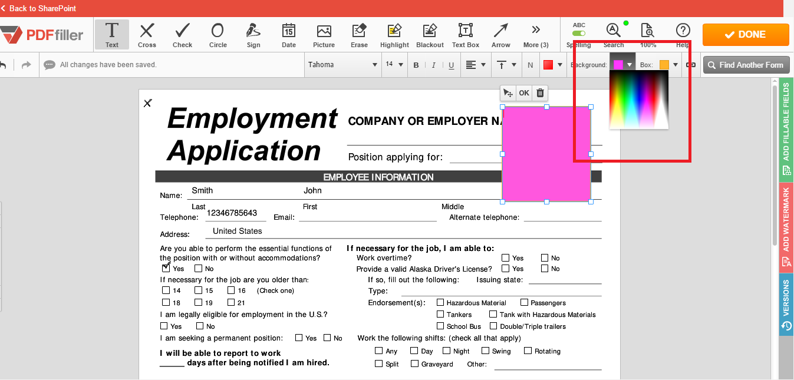Viewport: 794px width, 380px height.
Task: Click the 'United States' address text
Action: click(237, 231)
